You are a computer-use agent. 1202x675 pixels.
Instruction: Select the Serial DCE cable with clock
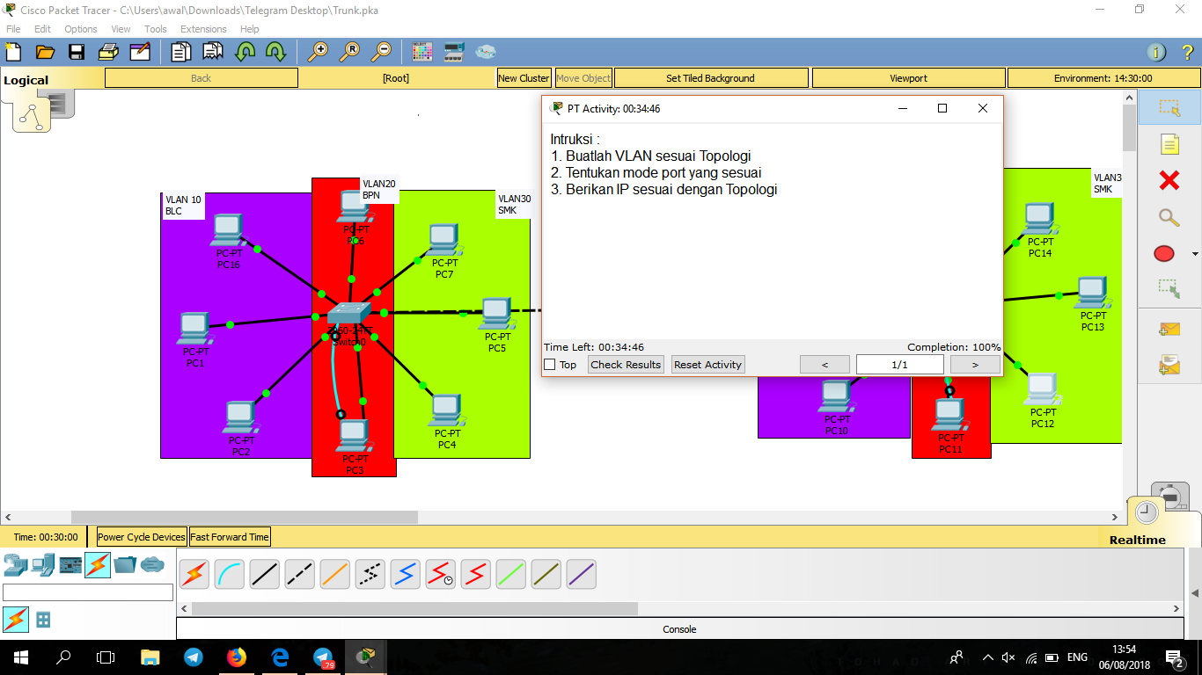(x=440, y=574)
